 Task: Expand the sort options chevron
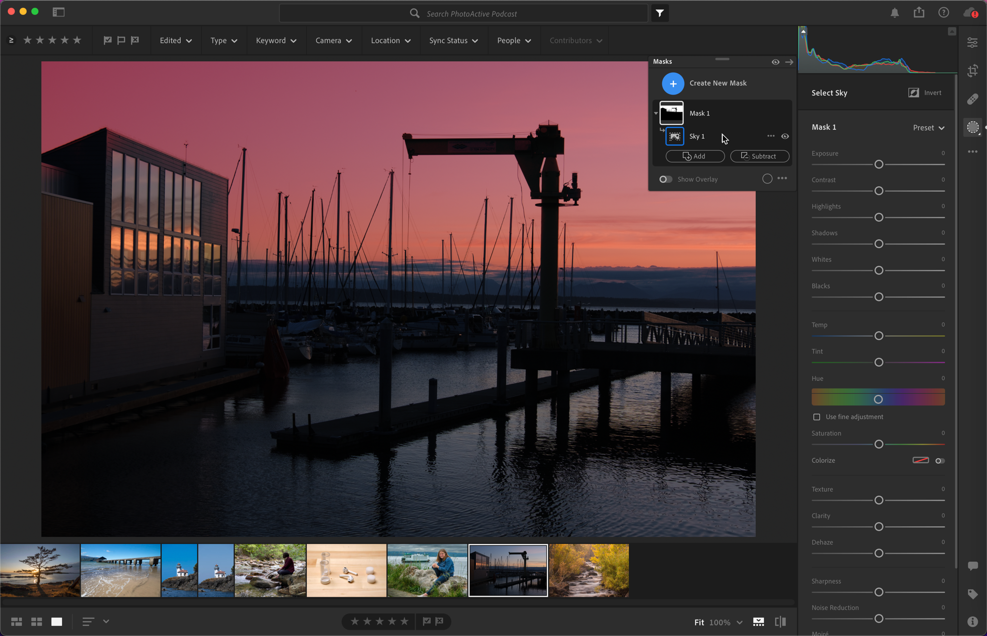click(x=106, y=622)
